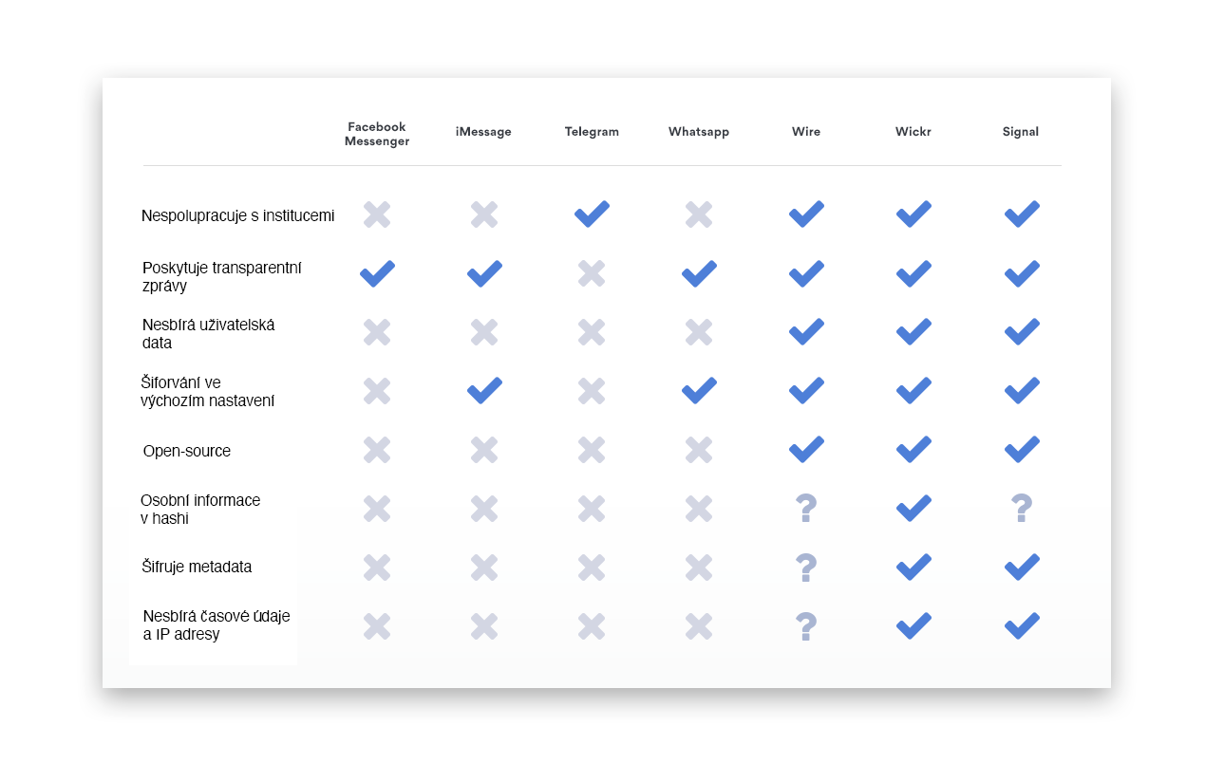Select the Nespolupracuje s institucemi row label
The width and height of the screenshot is (1224, 782).
pos(237,215)
